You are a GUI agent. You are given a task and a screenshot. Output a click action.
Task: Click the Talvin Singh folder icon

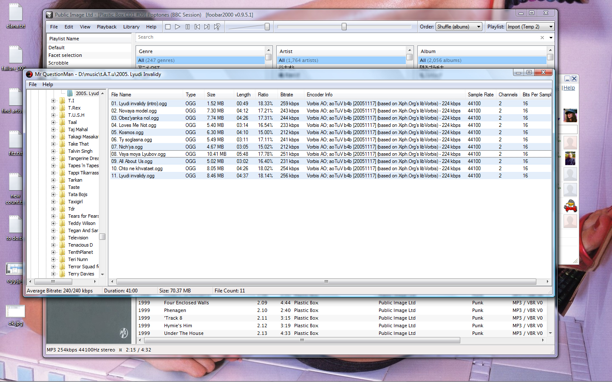click(x=62, y=151)
